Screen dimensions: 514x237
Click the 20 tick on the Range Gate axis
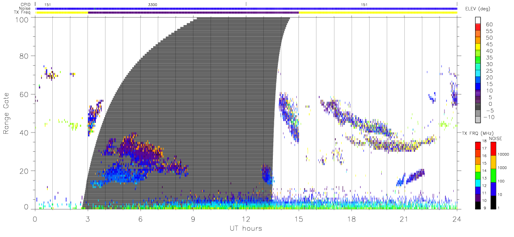click(x=25, y=171)
